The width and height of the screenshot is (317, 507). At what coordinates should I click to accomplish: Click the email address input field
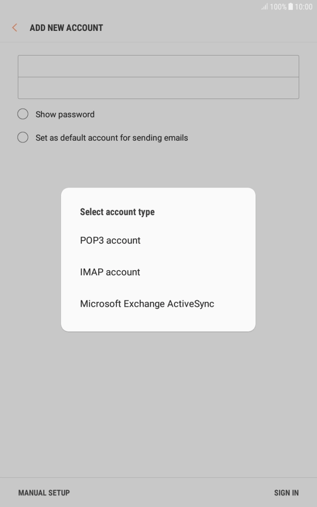coord(158,65)
